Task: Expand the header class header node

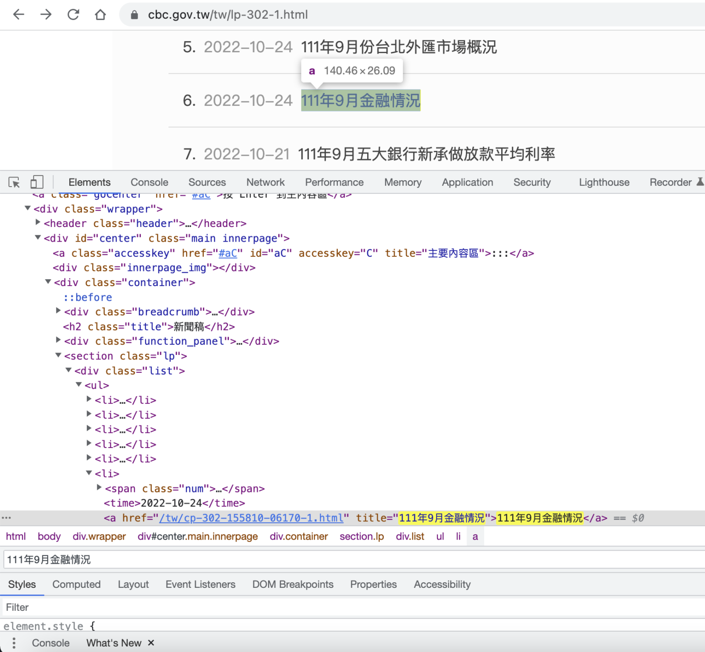Action: [x=38, y=223]
